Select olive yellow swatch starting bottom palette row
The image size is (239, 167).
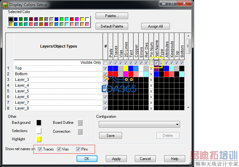click(11, 24)
